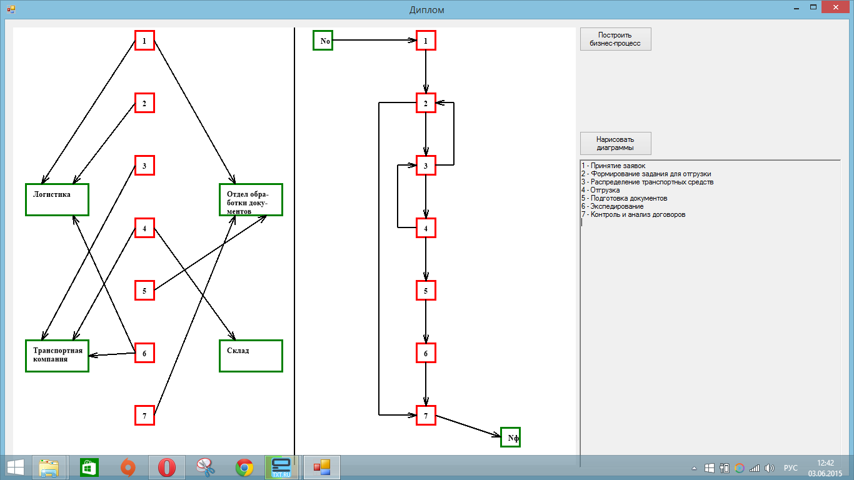The image size is (854, 480).
Task: Switch input language via РУС indicator
Action: pyautogui.click(x=791, y=467)
